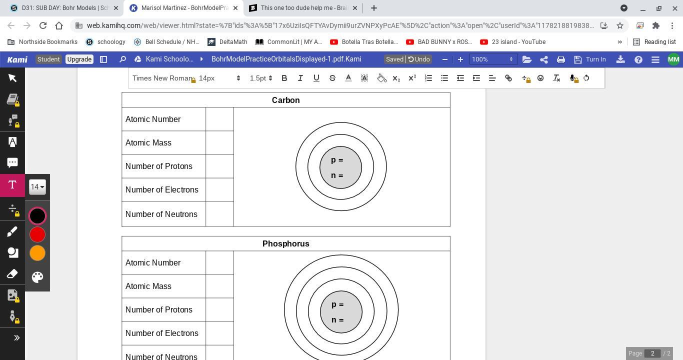Select the Kami cursor select tool

point(12,78)
